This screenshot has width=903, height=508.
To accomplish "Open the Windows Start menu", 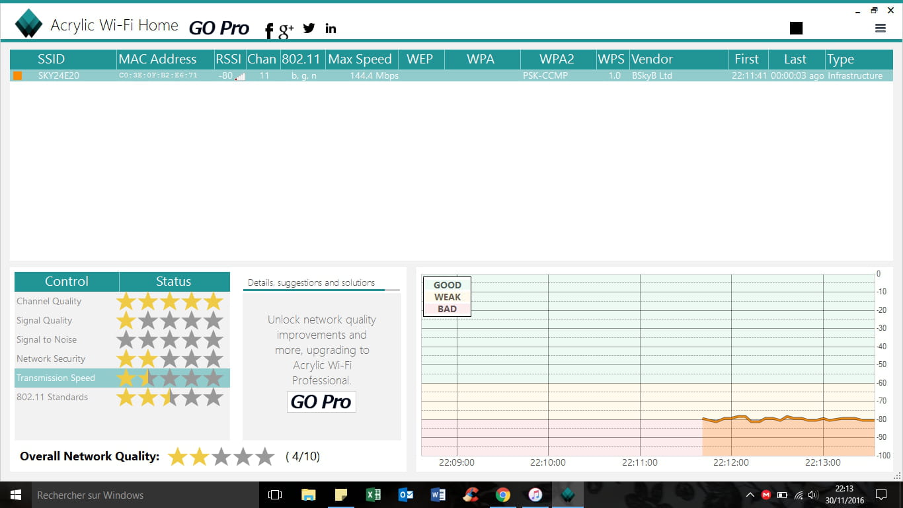I will click(x=16, y=495).
